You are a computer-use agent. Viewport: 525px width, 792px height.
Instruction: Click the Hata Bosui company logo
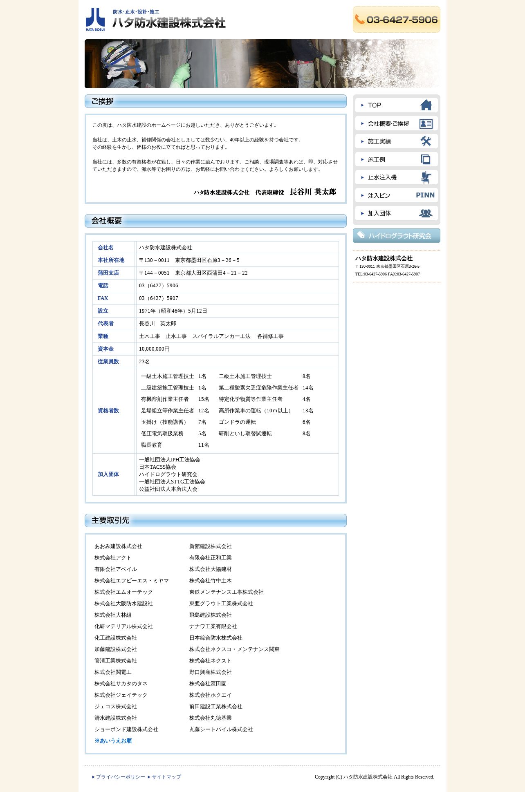point(95,19)
